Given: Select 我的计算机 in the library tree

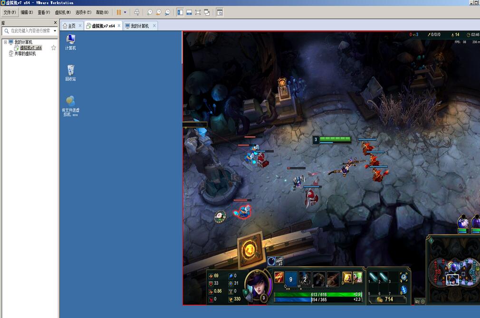Looking at the screenshot, I should (23, 42).
